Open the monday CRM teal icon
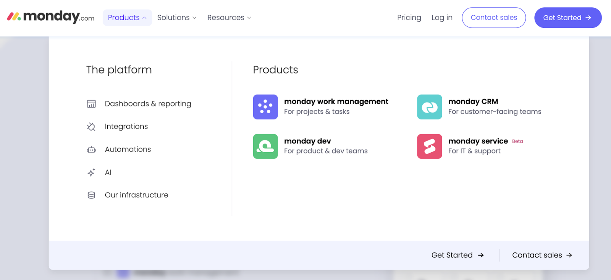 429,107
